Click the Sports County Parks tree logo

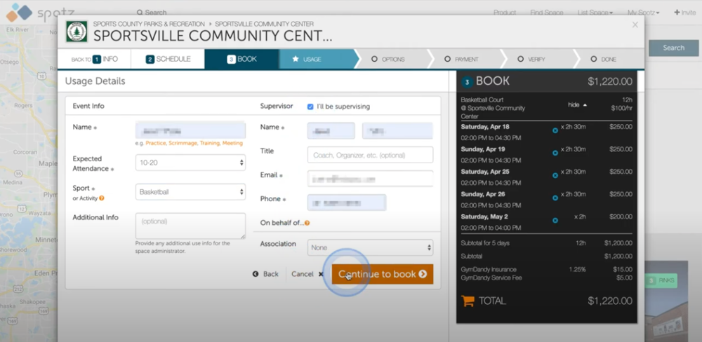pos(77,32)
